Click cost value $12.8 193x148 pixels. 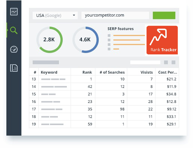click(171, 101)
